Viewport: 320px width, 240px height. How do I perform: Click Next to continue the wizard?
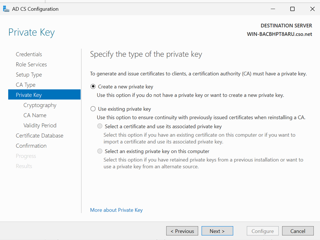click(x=217, y=231)
